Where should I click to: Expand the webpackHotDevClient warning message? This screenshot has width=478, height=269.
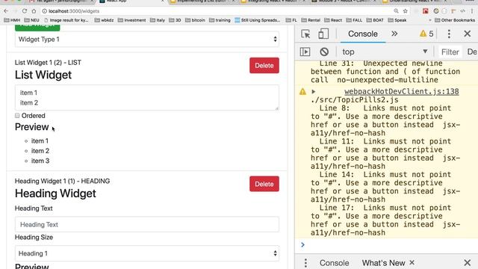click(314, 91)
